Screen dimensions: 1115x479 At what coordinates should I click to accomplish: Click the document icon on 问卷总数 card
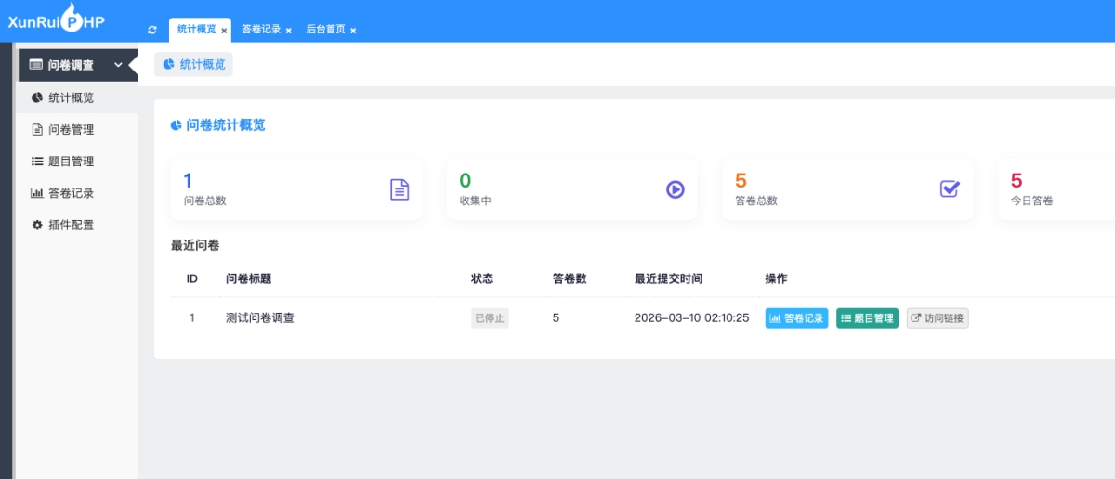point(399,189)
